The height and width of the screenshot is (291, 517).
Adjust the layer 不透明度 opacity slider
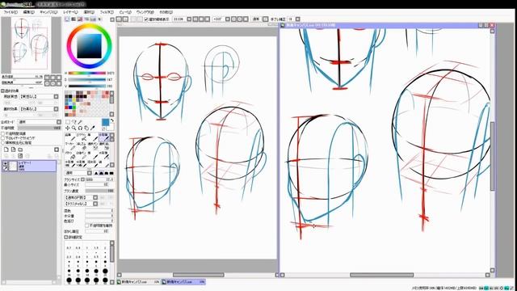tap(40, 128)
